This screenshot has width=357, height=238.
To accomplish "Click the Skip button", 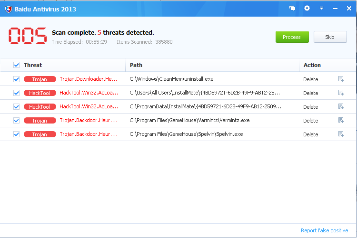I will (330, 37).
